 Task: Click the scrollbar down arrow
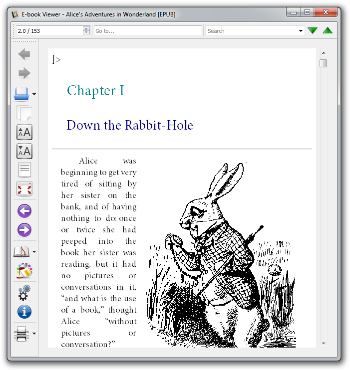(324, 344)
